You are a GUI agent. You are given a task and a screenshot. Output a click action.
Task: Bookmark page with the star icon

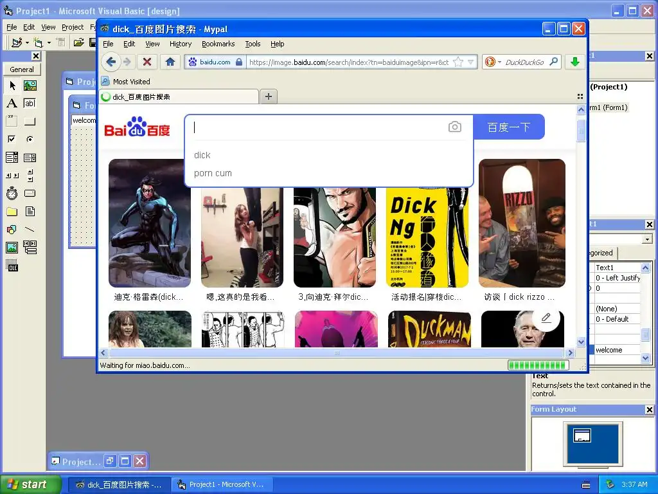458,62
